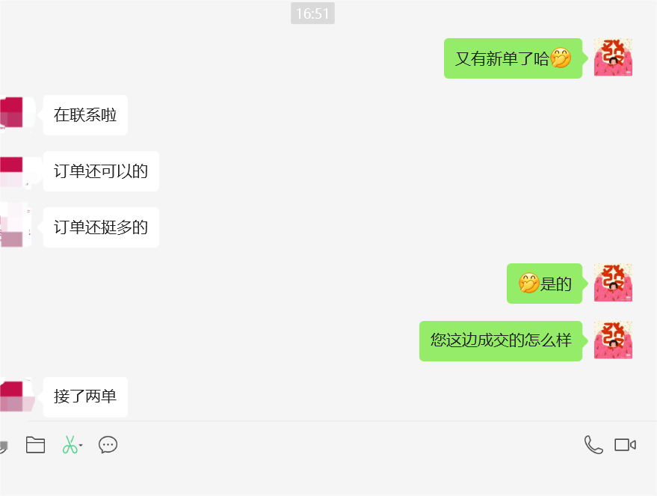Select the 又有新单了哈 message bubble
Screen dimensions: 657x496
pos(513,58)
